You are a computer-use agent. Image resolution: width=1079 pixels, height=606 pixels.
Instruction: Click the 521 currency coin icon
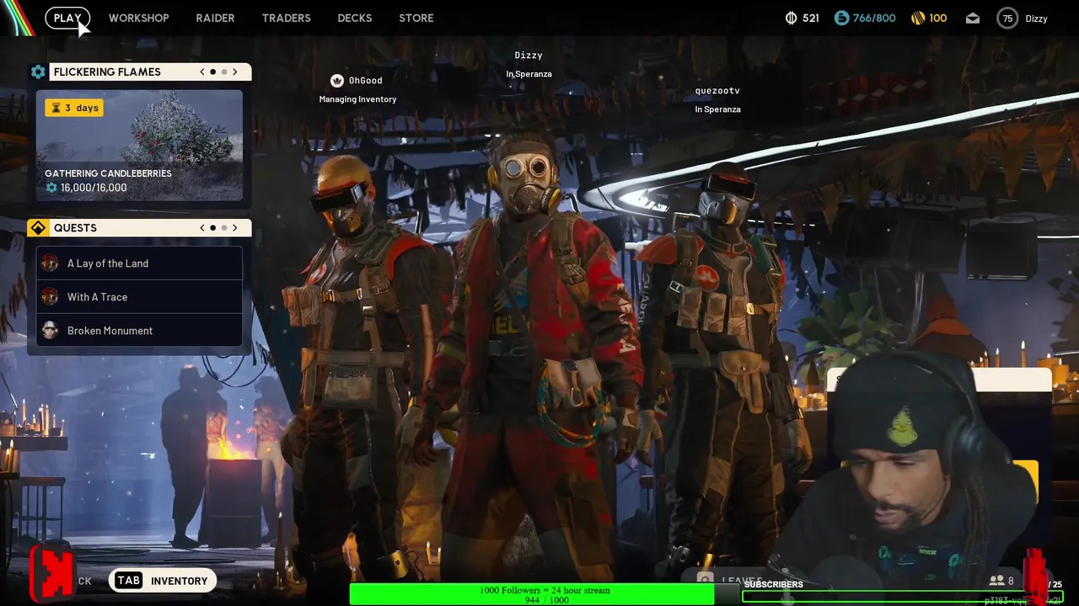791,18
